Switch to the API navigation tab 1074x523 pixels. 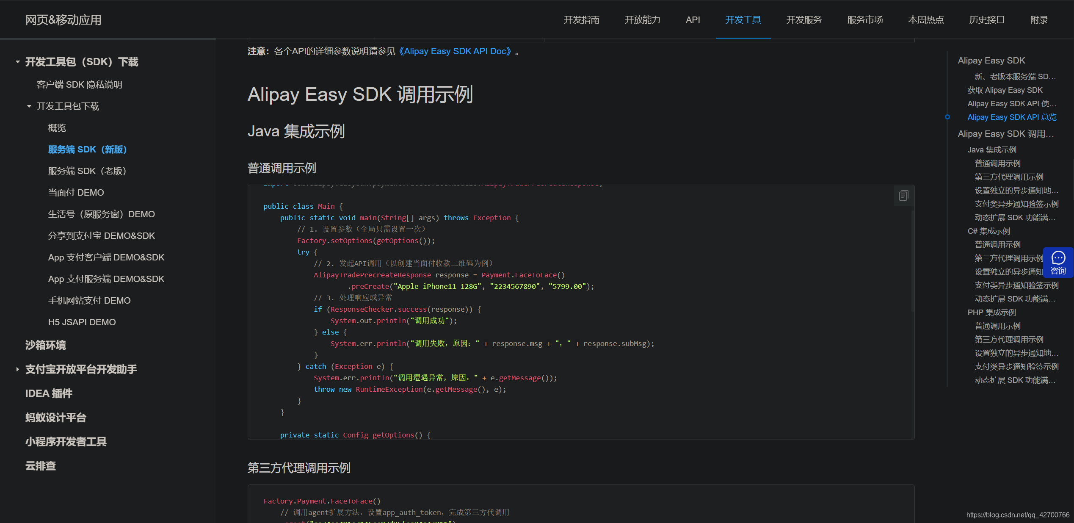(693, 20)
